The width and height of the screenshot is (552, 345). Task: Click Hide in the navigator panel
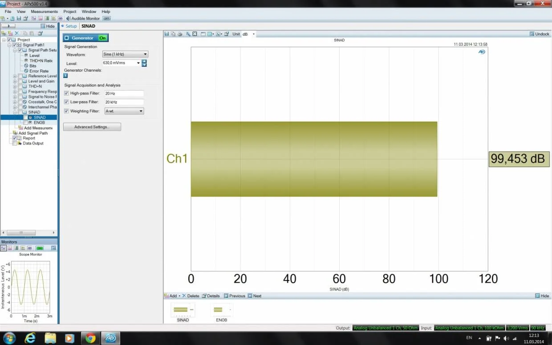48,26
